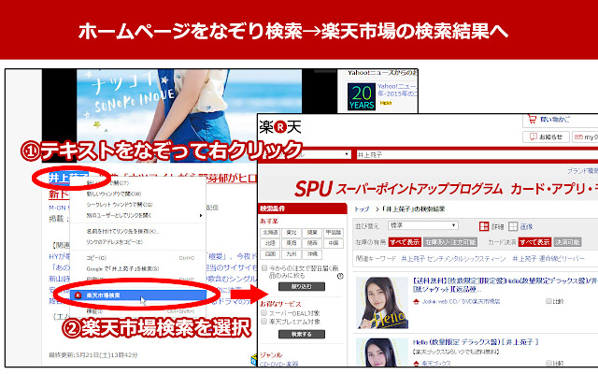Open first product title link 【送料無料】Hello
This screenshot has width=598, height=374.
tap(505, 285)
